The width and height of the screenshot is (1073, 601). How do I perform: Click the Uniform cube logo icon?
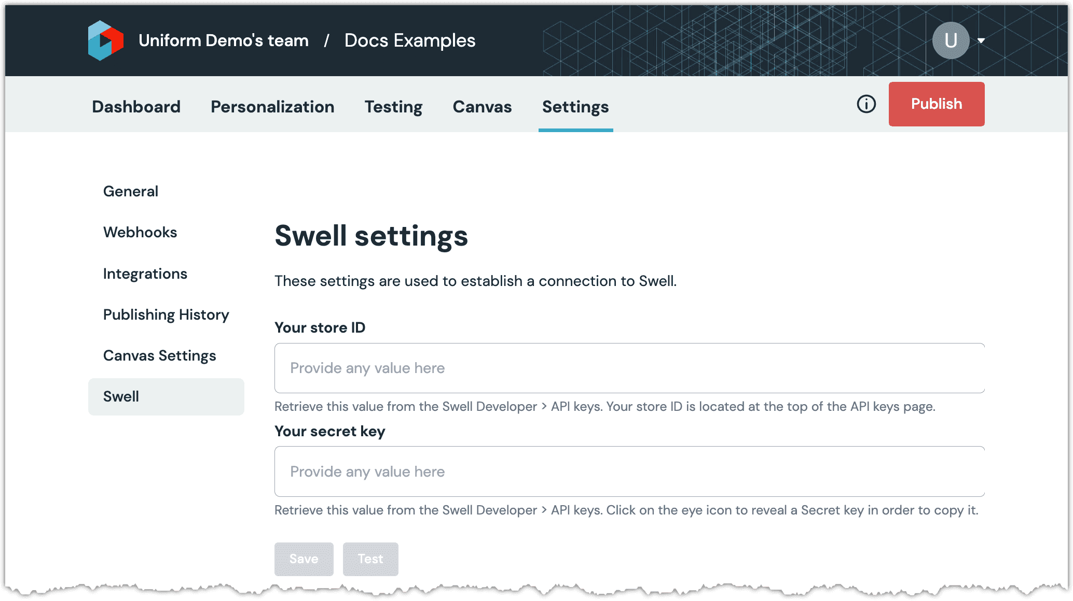pyautogui.click(x=106, y=40)
